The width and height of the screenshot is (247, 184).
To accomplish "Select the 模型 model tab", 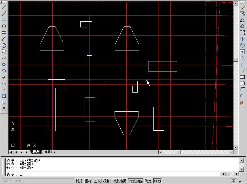I will click(36, 152).
